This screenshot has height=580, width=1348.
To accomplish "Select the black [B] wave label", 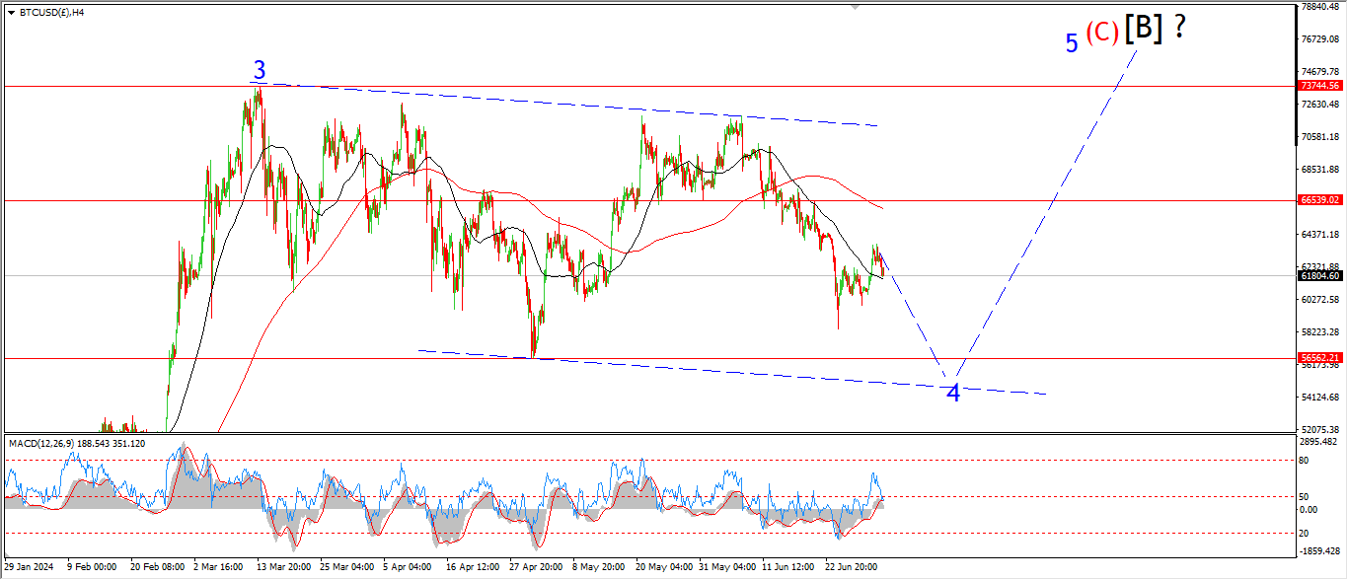I will click(1142, 29).
